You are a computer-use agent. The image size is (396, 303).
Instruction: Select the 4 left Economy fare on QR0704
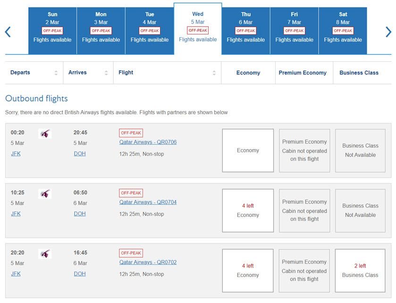point(247,210)
